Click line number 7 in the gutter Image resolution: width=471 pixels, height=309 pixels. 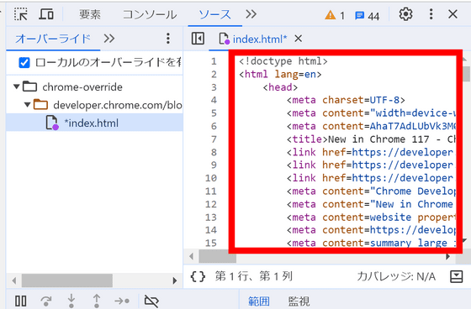click(x=214, y=139)
